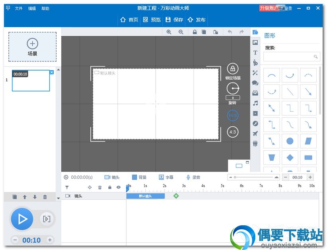The image size is (327, 250).
Task: Redo the last action
Action: 241,32
